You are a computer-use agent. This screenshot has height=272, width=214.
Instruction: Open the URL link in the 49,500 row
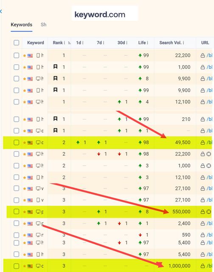pyautogui.click(x=209, y=143)
